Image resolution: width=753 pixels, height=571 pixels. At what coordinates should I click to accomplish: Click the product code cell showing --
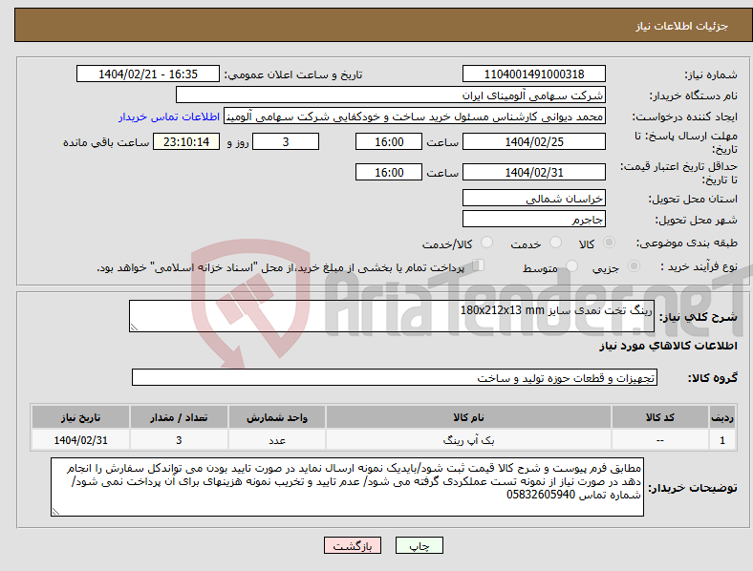pos(660,440)
